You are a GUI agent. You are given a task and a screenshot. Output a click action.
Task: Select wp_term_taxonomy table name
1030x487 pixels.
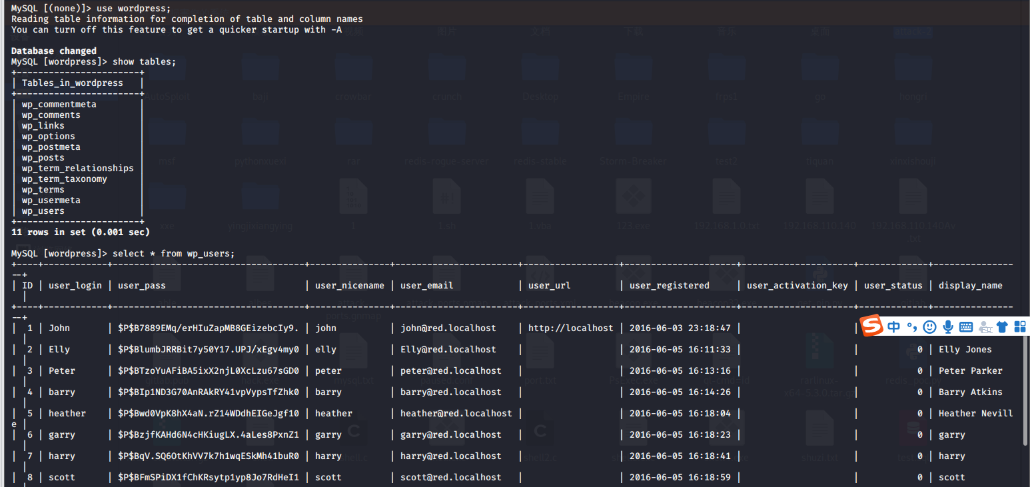[x=65, y=179]
